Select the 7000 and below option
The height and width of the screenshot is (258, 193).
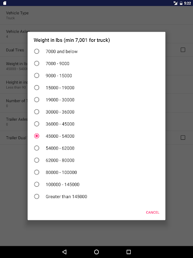96,51
